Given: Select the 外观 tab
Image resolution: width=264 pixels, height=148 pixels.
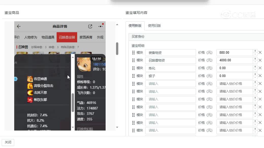Looking at the screenshot, I should [100, 37].
